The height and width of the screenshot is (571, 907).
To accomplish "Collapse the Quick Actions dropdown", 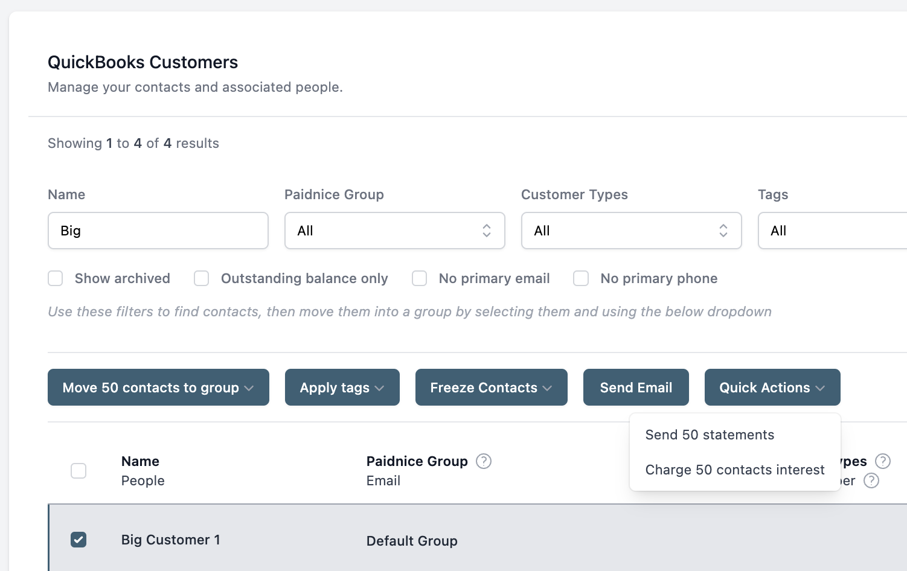I will coord(772,388).
